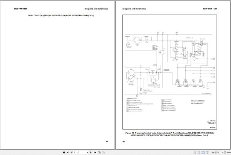Go to the previous page

(x=68, y=152)
